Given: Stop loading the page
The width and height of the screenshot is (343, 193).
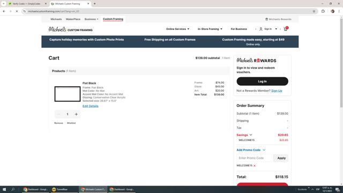Looking at the screenshot, I should 17,11.
